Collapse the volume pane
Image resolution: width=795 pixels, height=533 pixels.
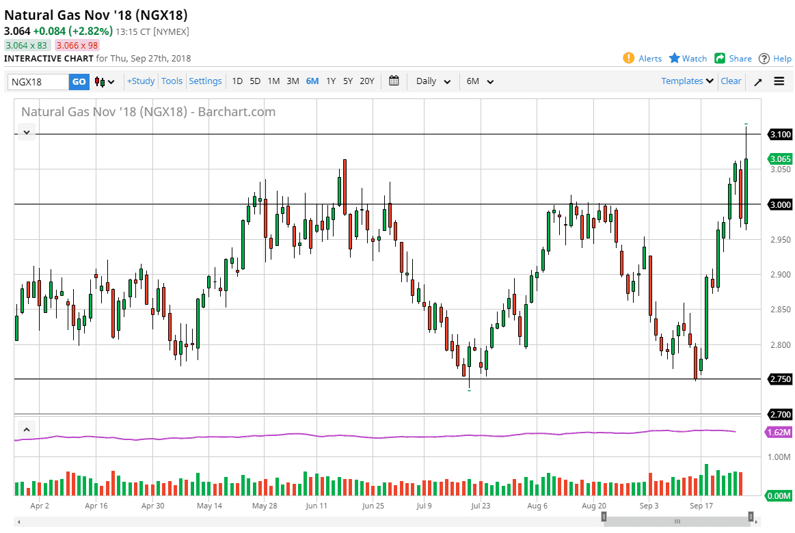pyautogui.click(x=26, y=430)
